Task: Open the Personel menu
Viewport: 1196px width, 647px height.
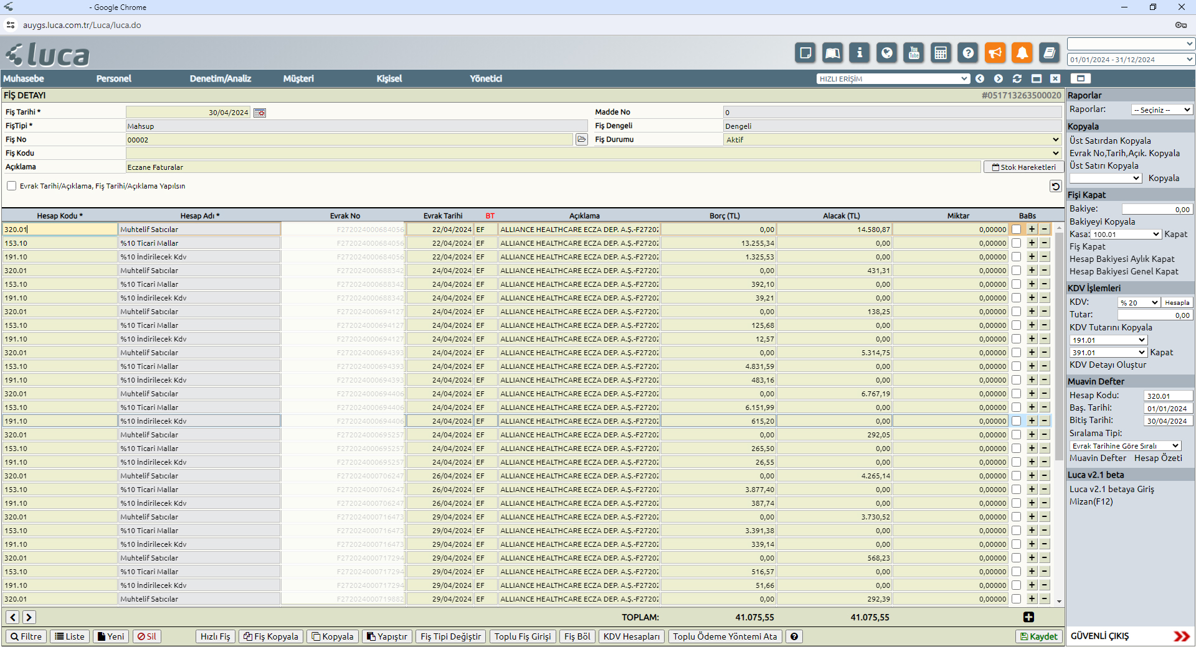Action: [114, 78]
